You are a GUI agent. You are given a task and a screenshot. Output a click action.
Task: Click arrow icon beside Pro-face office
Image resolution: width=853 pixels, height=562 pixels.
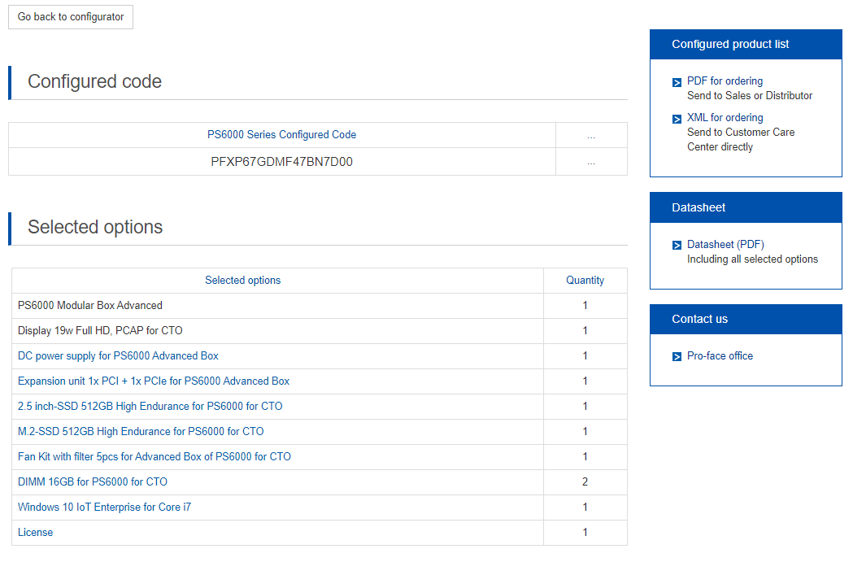pos(677,357)
